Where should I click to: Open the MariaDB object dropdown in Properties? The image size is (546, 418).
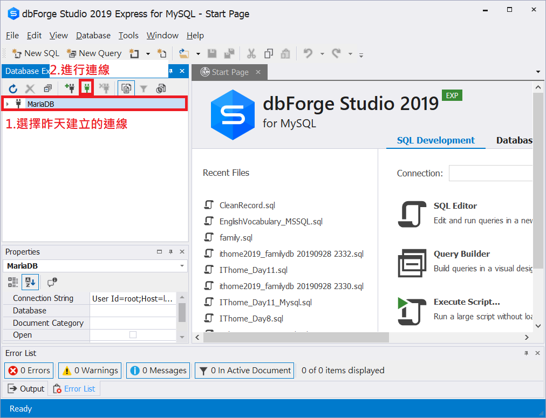pyautogui.click(x=182, y=266)
